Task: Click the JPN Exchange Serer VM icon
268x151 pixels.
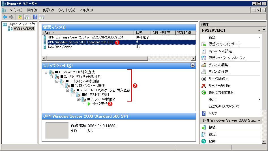Action: coord(45,37)
